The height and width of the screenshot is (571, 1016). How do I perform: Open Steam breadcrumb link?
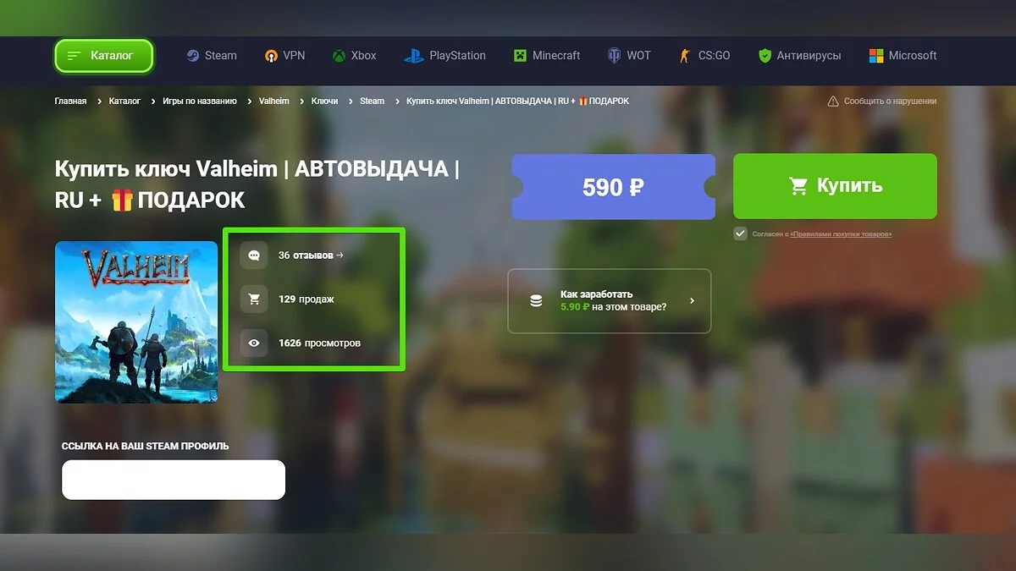click(x=372, y=102)
